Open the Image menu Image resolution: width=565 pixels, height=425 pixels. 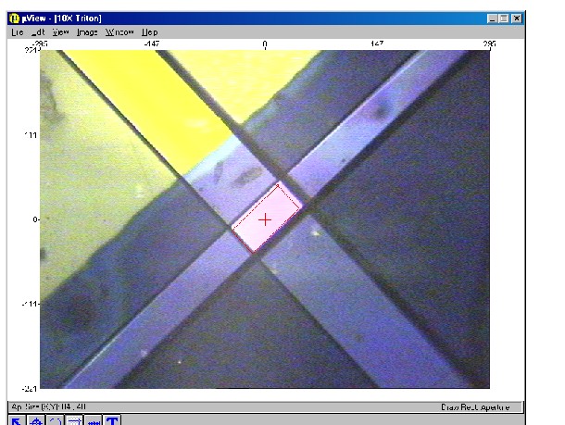click(x=87, y=31)
